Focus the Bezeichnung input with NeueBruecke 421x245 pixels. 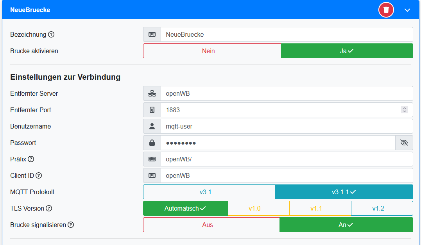pos(287,34)
